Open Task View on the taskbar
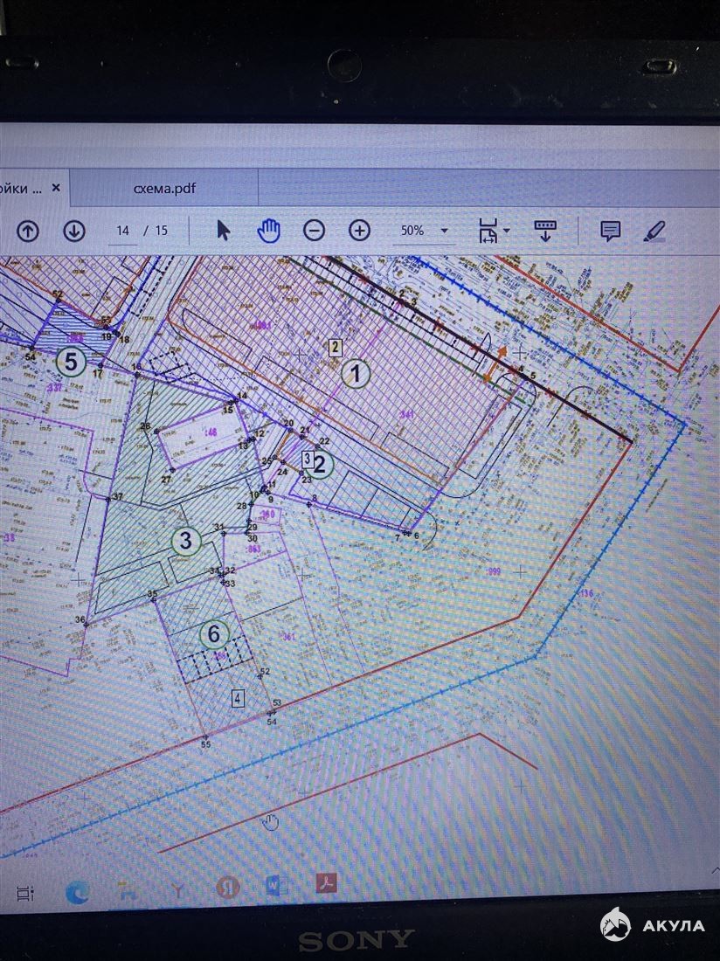Viewport: 720px width, 961px height. coord(24,893)
